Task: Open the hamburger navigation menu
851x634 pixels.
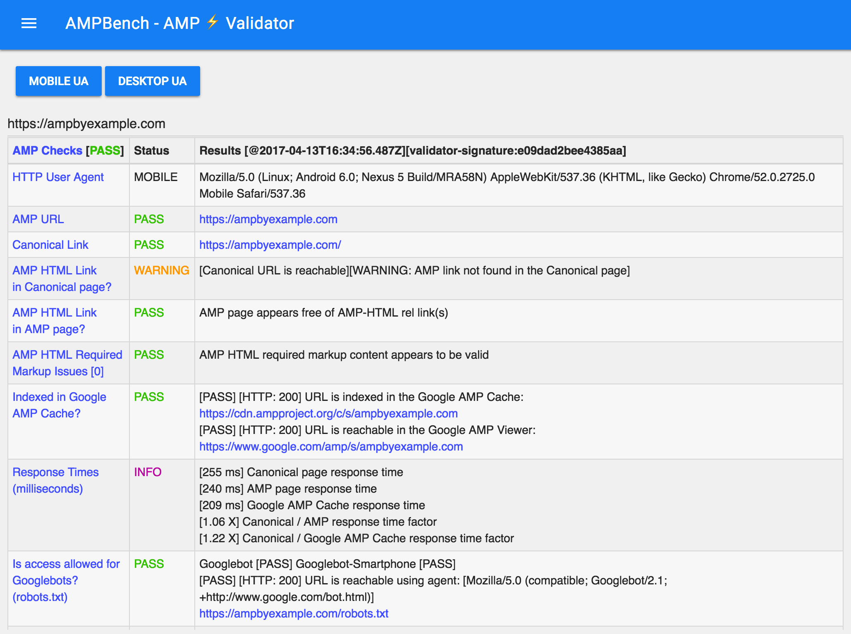Action: coord(29,24)
